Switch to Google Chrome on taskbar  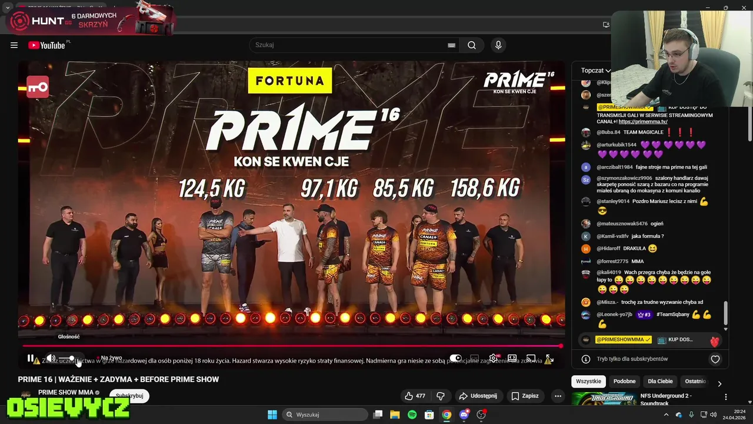[x=447, y=415]
